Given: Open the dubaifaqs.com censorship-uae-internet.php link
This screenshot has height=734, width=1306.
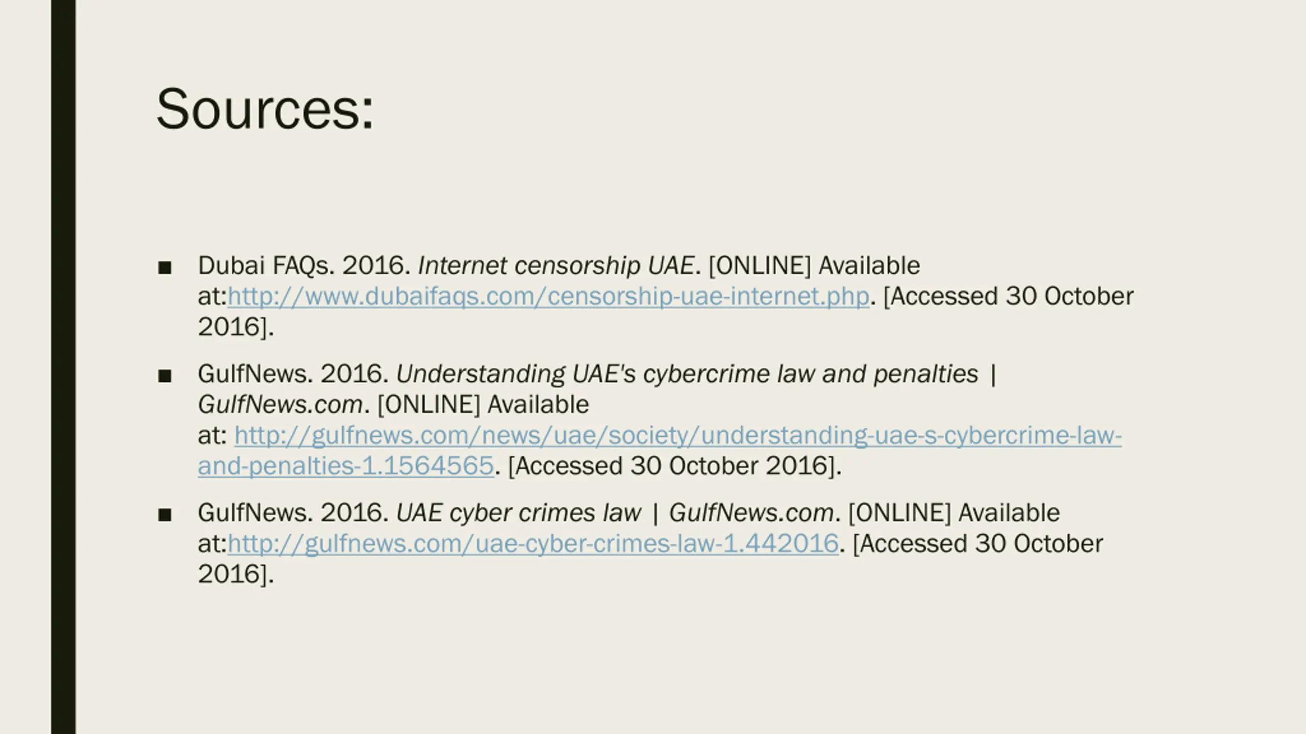Looking at the screenshot, I should 548,297.
